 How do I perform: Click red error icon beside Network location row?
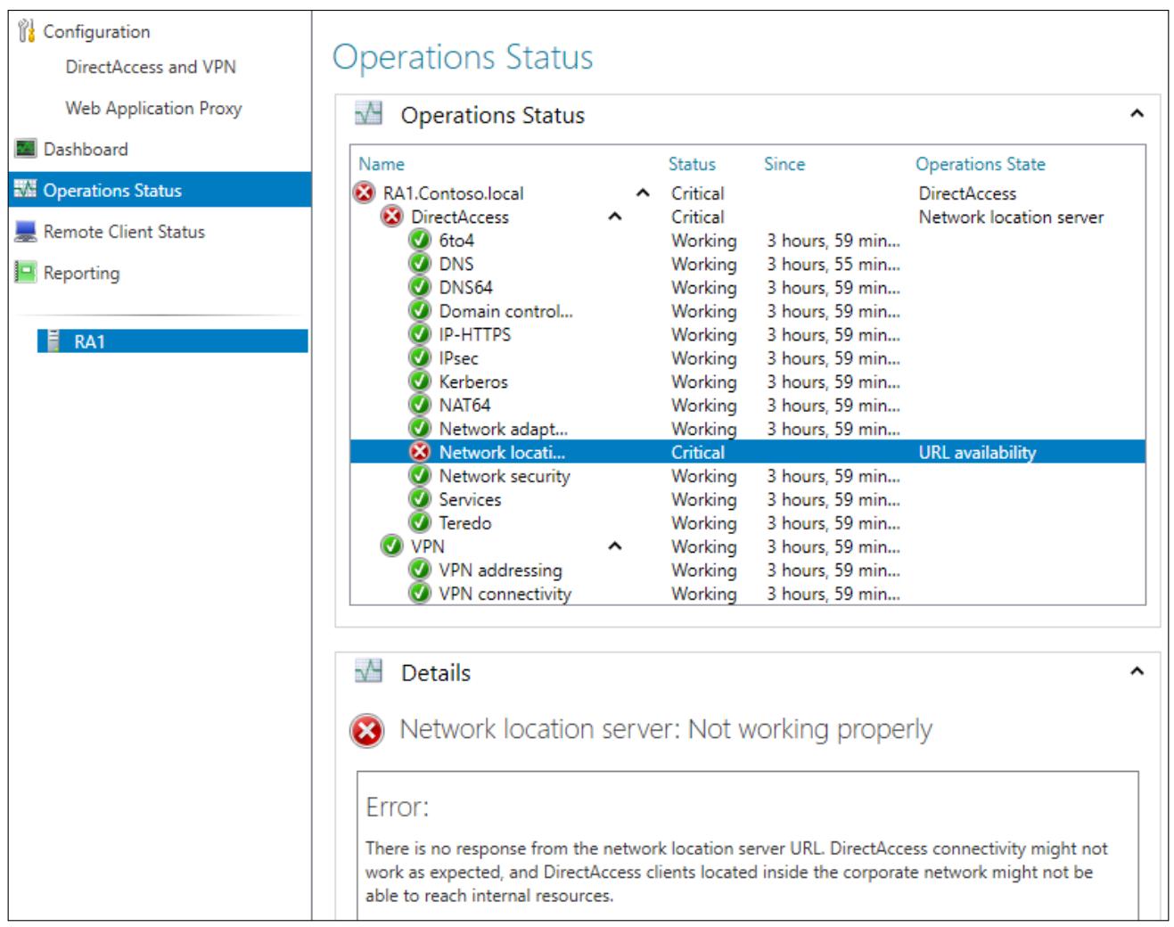420,452
